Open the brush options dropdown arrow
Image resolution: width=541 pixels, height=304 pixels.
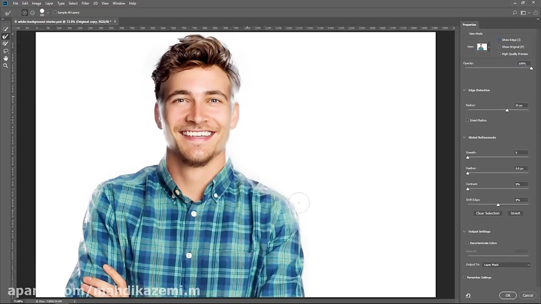coord(47,13)
